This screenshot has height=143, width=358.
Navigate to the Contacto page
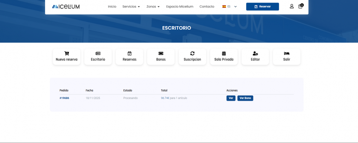click(x=207, y=6)
